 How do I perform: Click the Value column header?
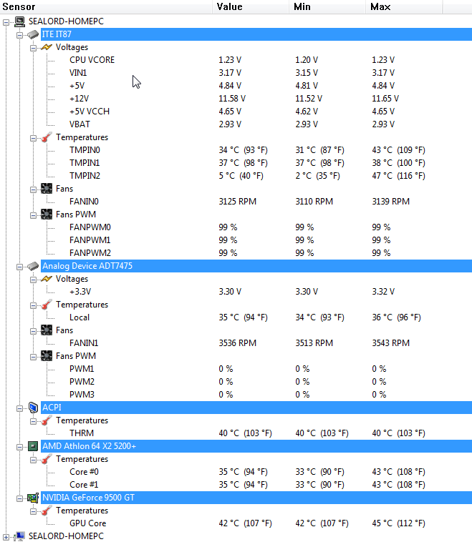(251, 6)
